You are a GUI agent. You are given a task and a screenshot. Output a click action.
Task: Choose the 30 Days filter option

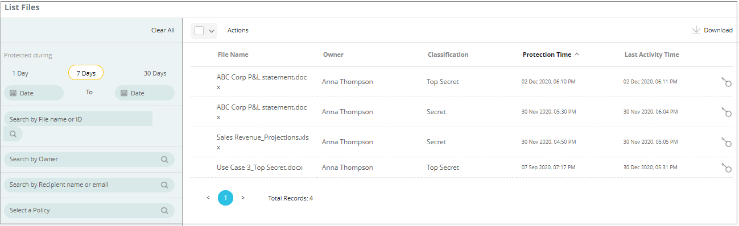(x=155, y=73)
